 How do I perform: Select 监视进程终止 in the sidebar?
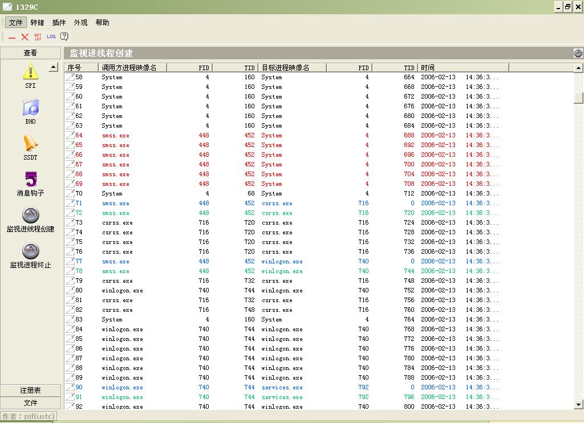[30, 251]
